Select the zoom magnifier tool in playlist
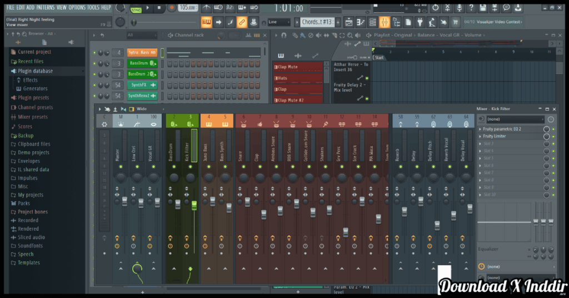 point(350,35)
